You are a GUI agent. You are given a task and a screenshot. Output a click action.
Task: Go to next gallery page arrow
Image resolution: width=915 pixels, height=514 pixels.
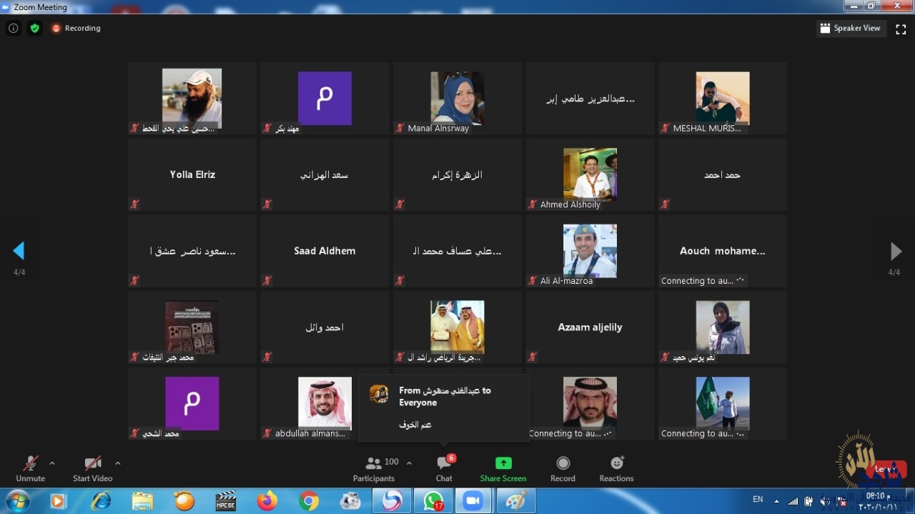click(x=895, y=251)
